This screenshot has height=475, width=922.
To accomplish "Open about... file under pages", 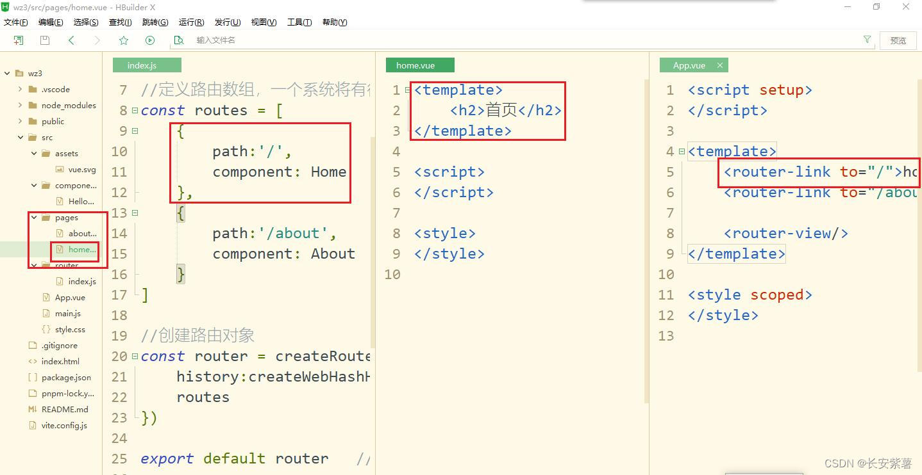I will [x=76, y=234].
